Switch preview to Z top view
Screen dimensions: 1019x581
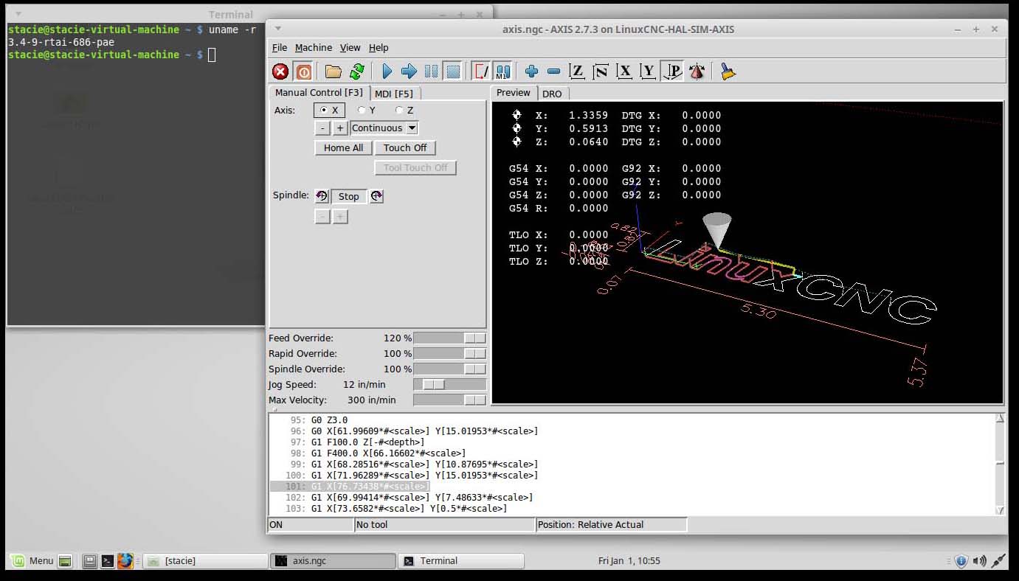coord(577,72)
